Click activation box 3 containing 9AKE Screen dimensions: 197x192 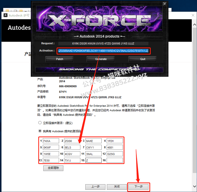(x=93, y=141)
